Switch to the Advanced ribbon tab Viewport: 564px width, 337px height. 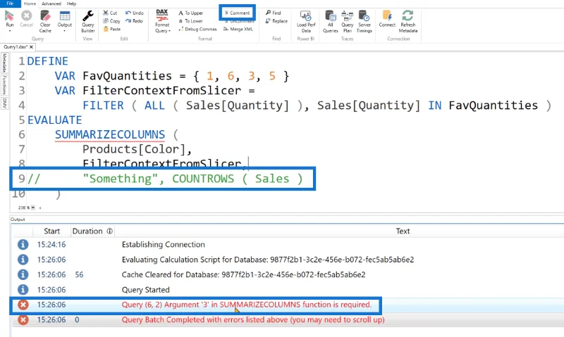pyautogui.click(x=51, y=4)
